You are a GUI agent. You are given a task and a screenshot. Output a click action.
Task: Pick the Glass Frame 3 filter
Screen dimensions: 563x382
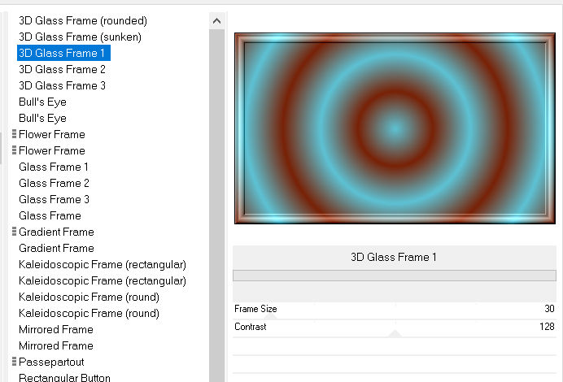click(54, 199)
